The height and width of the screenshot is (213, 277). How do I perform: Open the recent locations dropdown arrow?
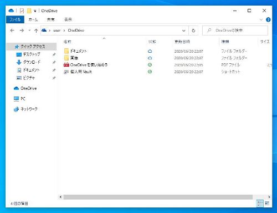[29, 31]
